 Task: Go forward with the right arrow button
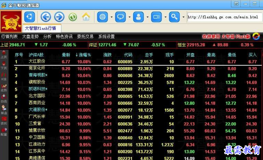coord(59,17)
